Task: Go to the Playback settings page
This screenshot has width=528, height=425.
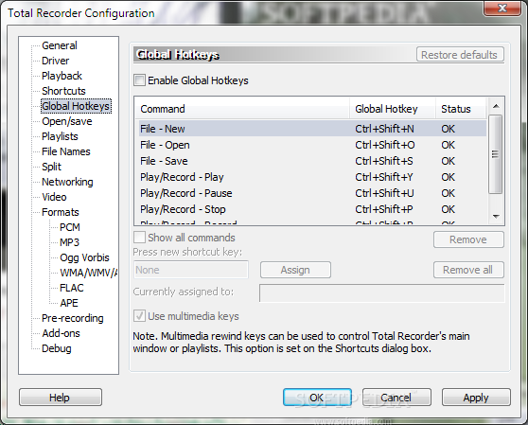Action: click(62, 76)
